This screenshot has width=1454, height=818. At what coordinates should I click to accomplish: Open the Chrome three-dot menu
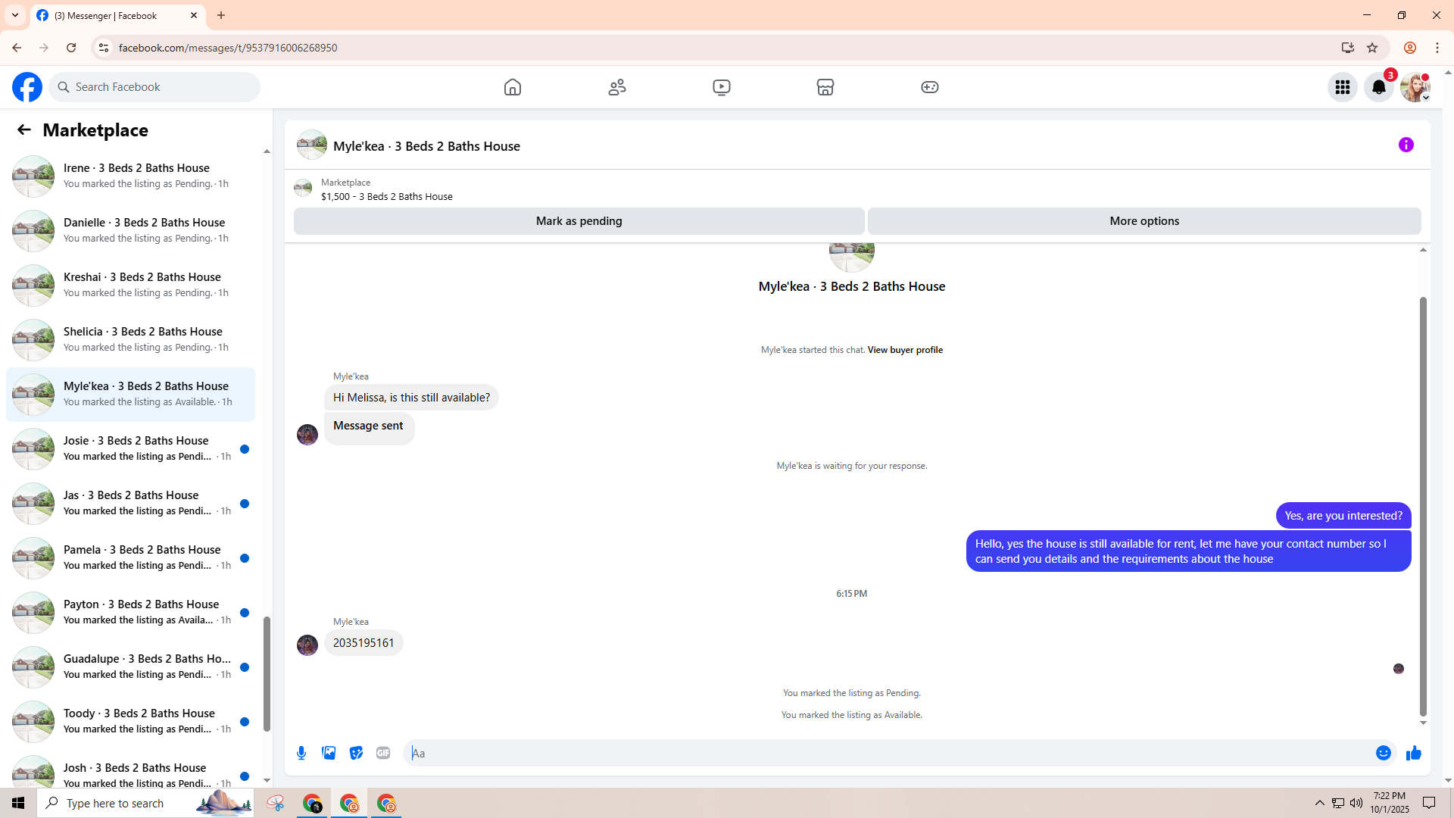[x=1437, y=48]
